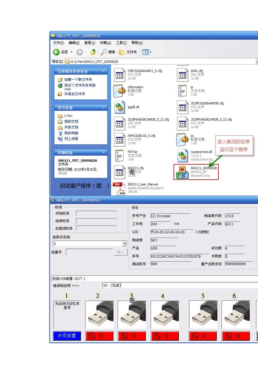Screen dimensions: 258x365
Task: Open the Back history dropdown arrow
Action: (x=72, y=52)
